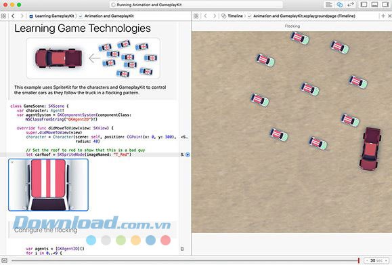Click the '<S...' result for character line

click(185, 137)
